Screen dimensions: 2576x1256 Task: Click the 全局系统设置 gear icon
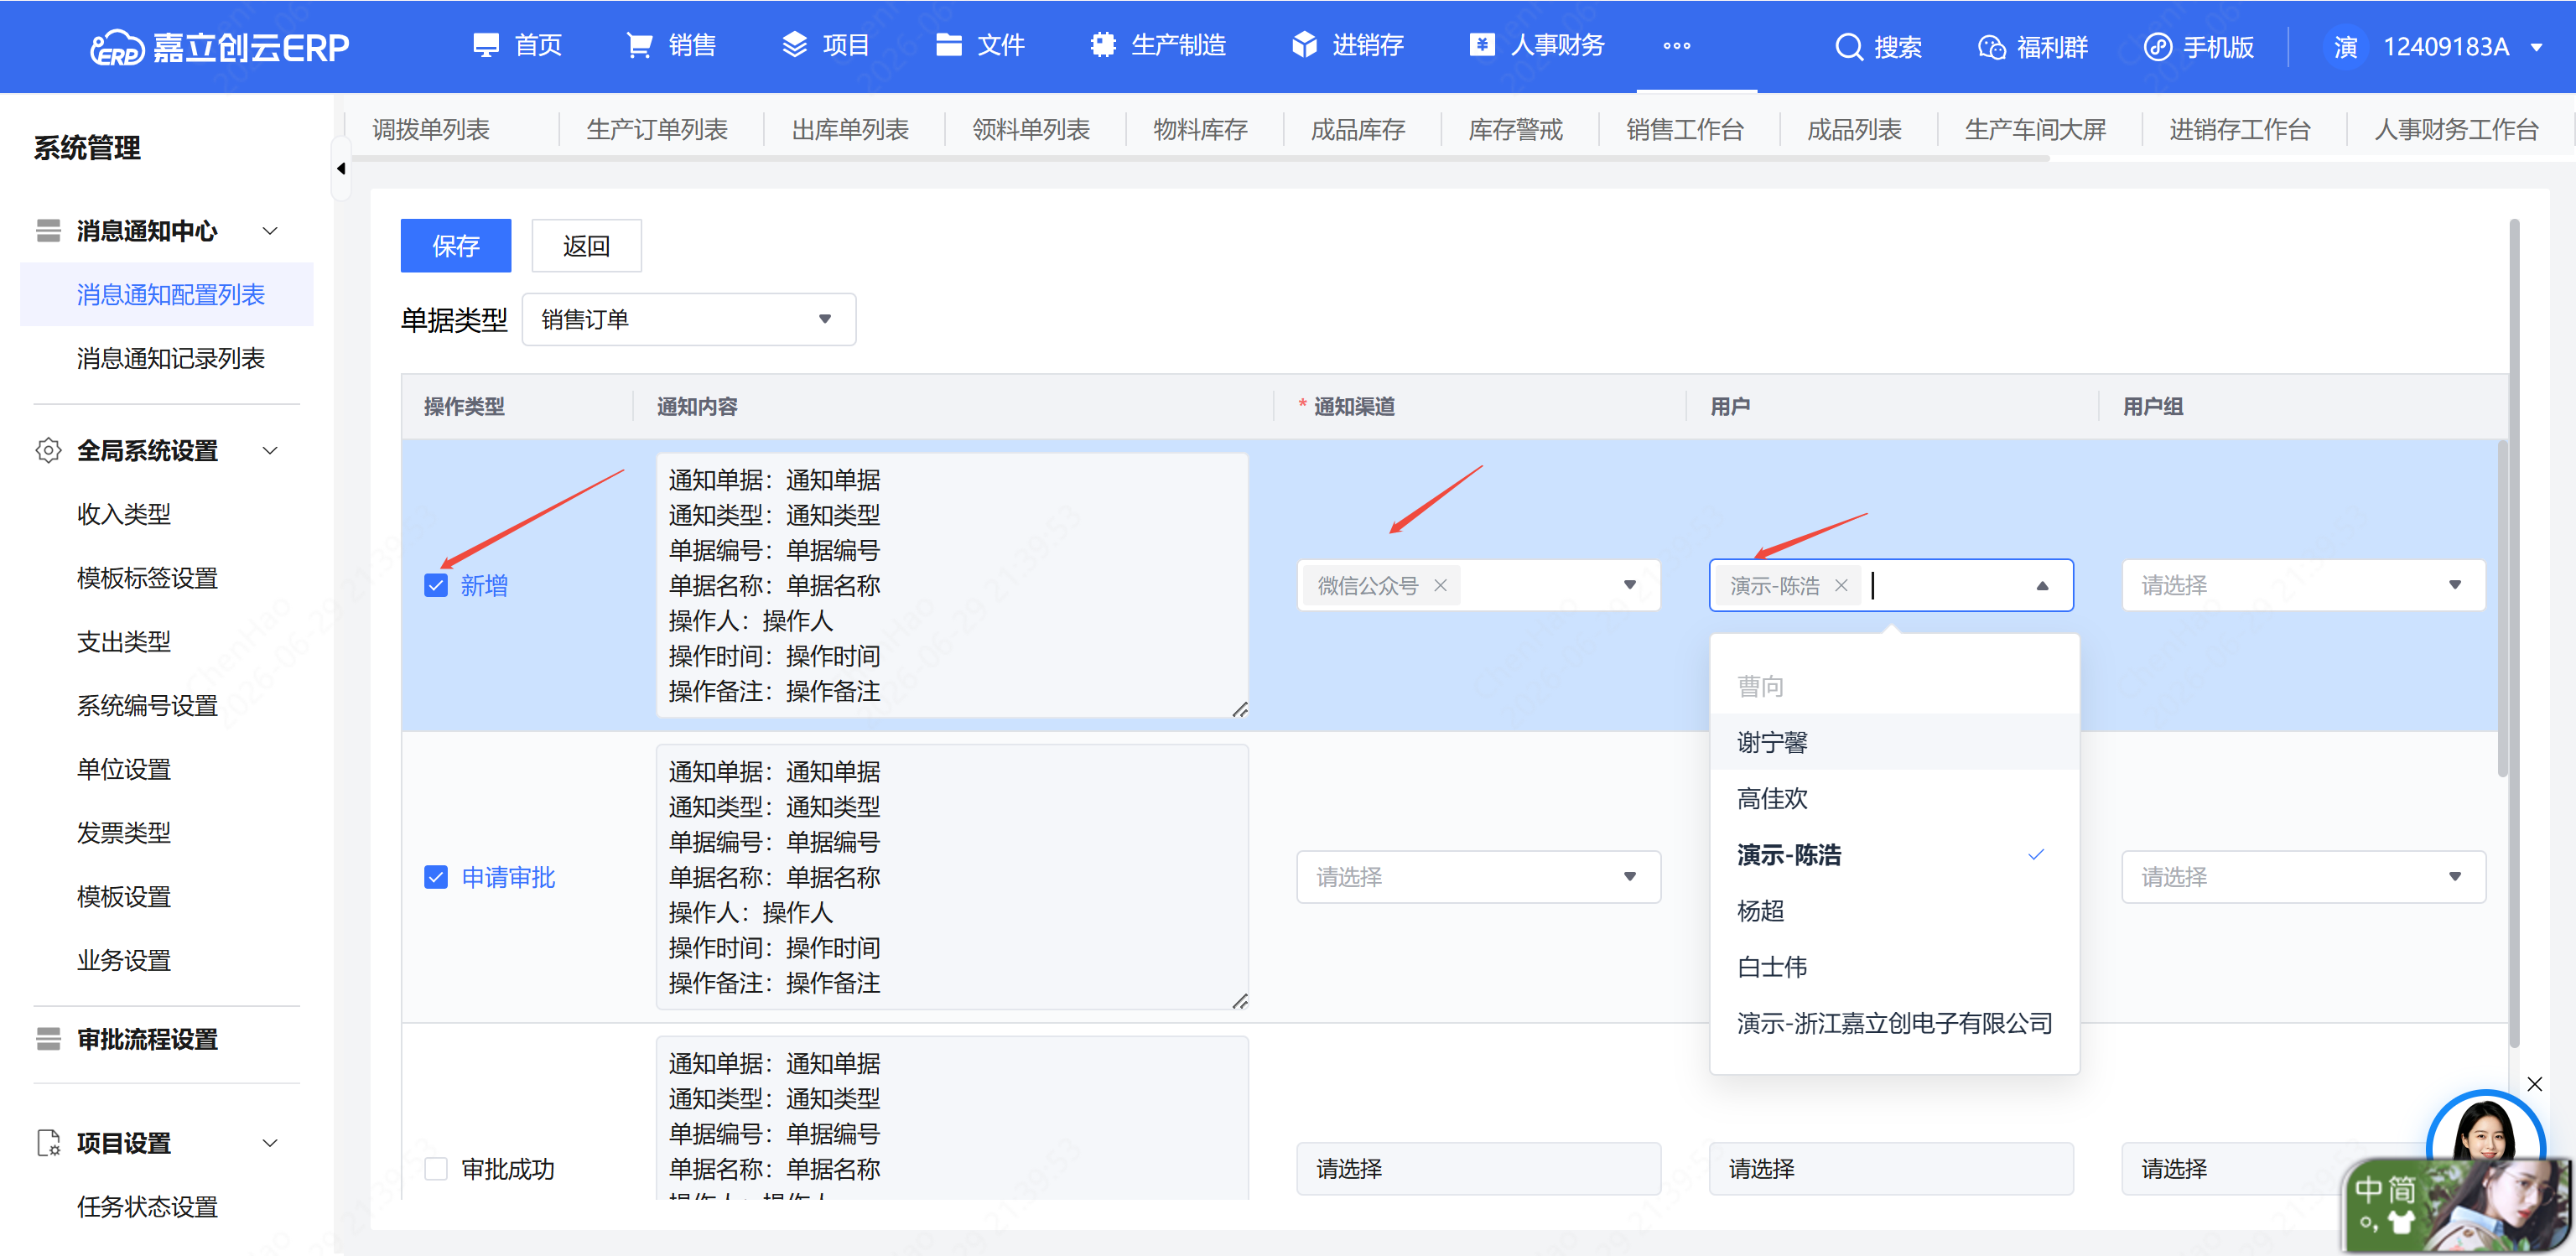click(x=48, y=450)
